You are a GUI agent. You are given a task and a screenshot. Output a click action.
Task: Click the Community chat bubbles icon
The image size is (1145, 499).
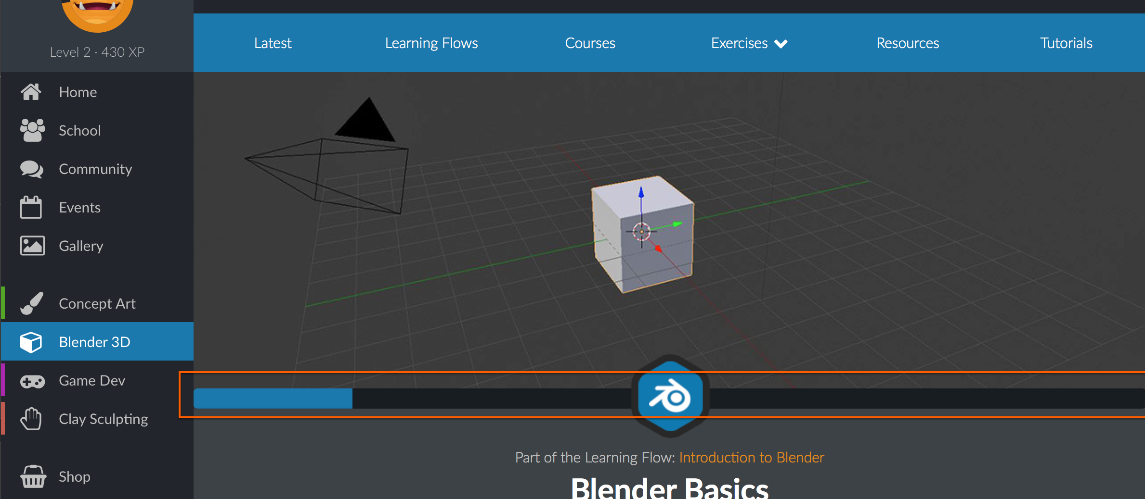[32, 169]
